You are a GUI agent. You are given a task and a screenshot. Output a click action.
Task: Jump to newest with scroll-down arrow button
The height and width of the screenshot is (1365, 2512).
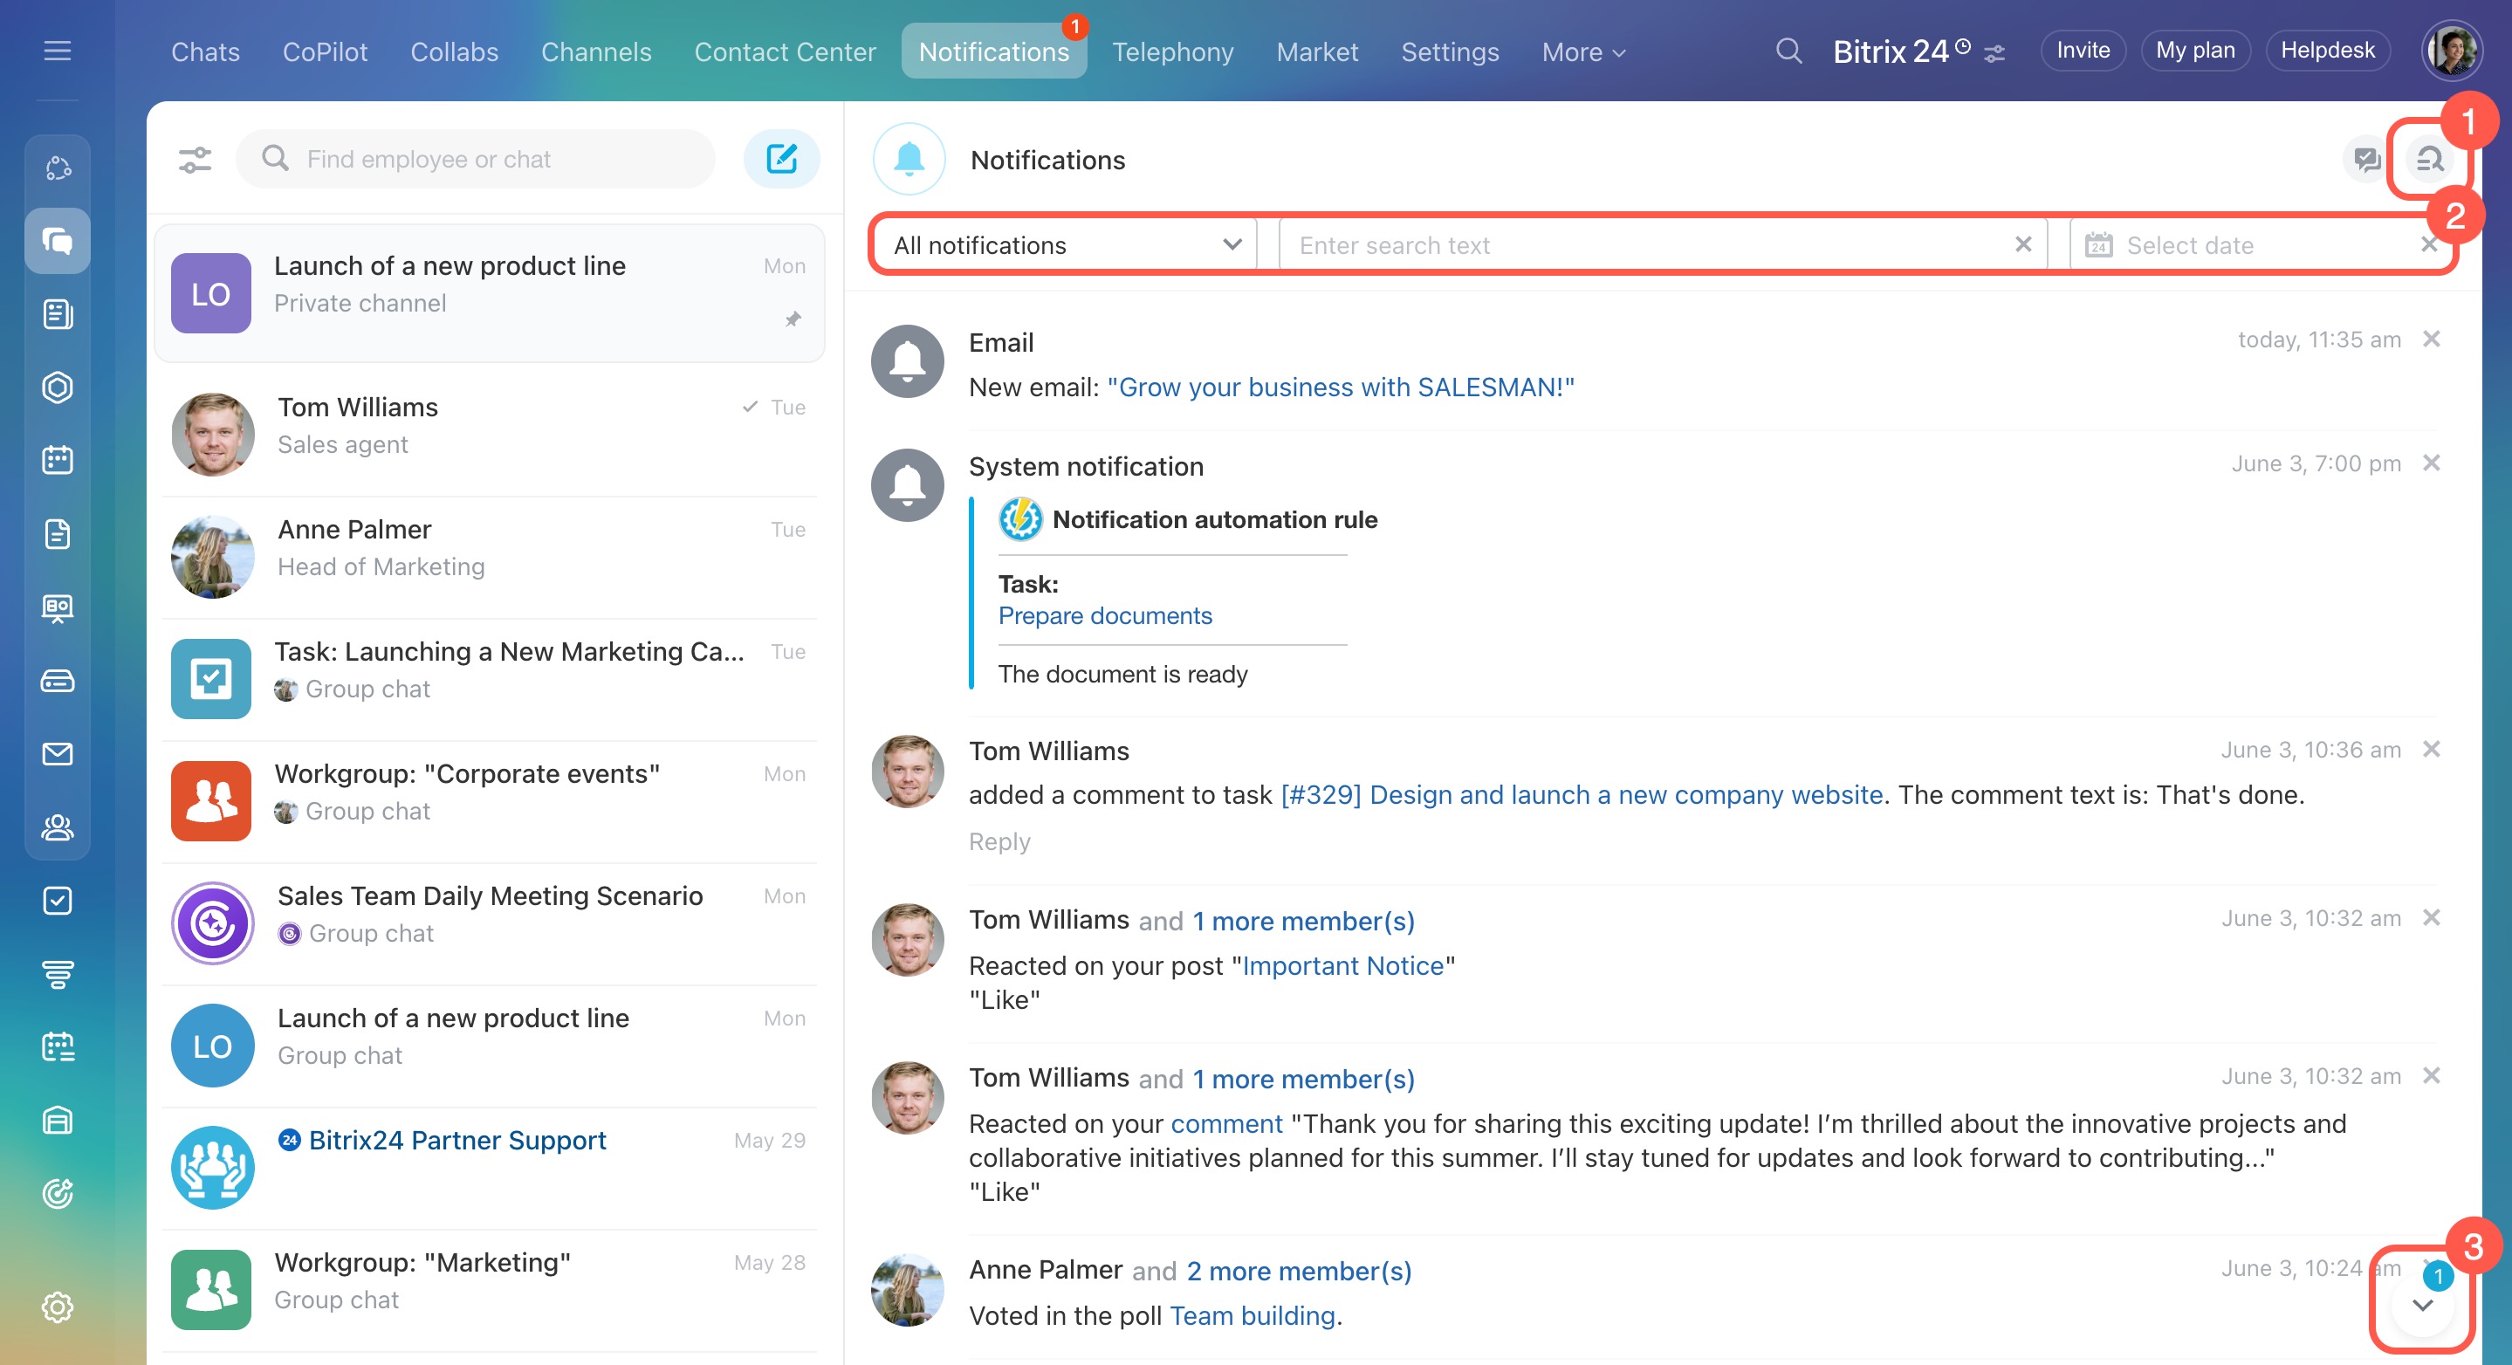click(2422, 1305)
